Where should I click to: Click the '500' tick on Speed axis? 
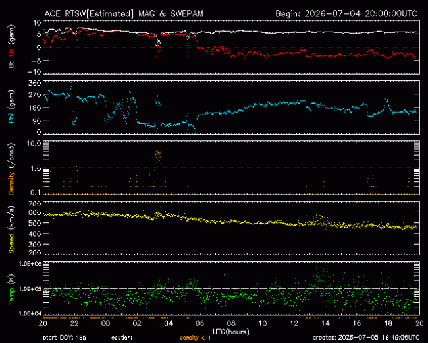coord(35,223)
